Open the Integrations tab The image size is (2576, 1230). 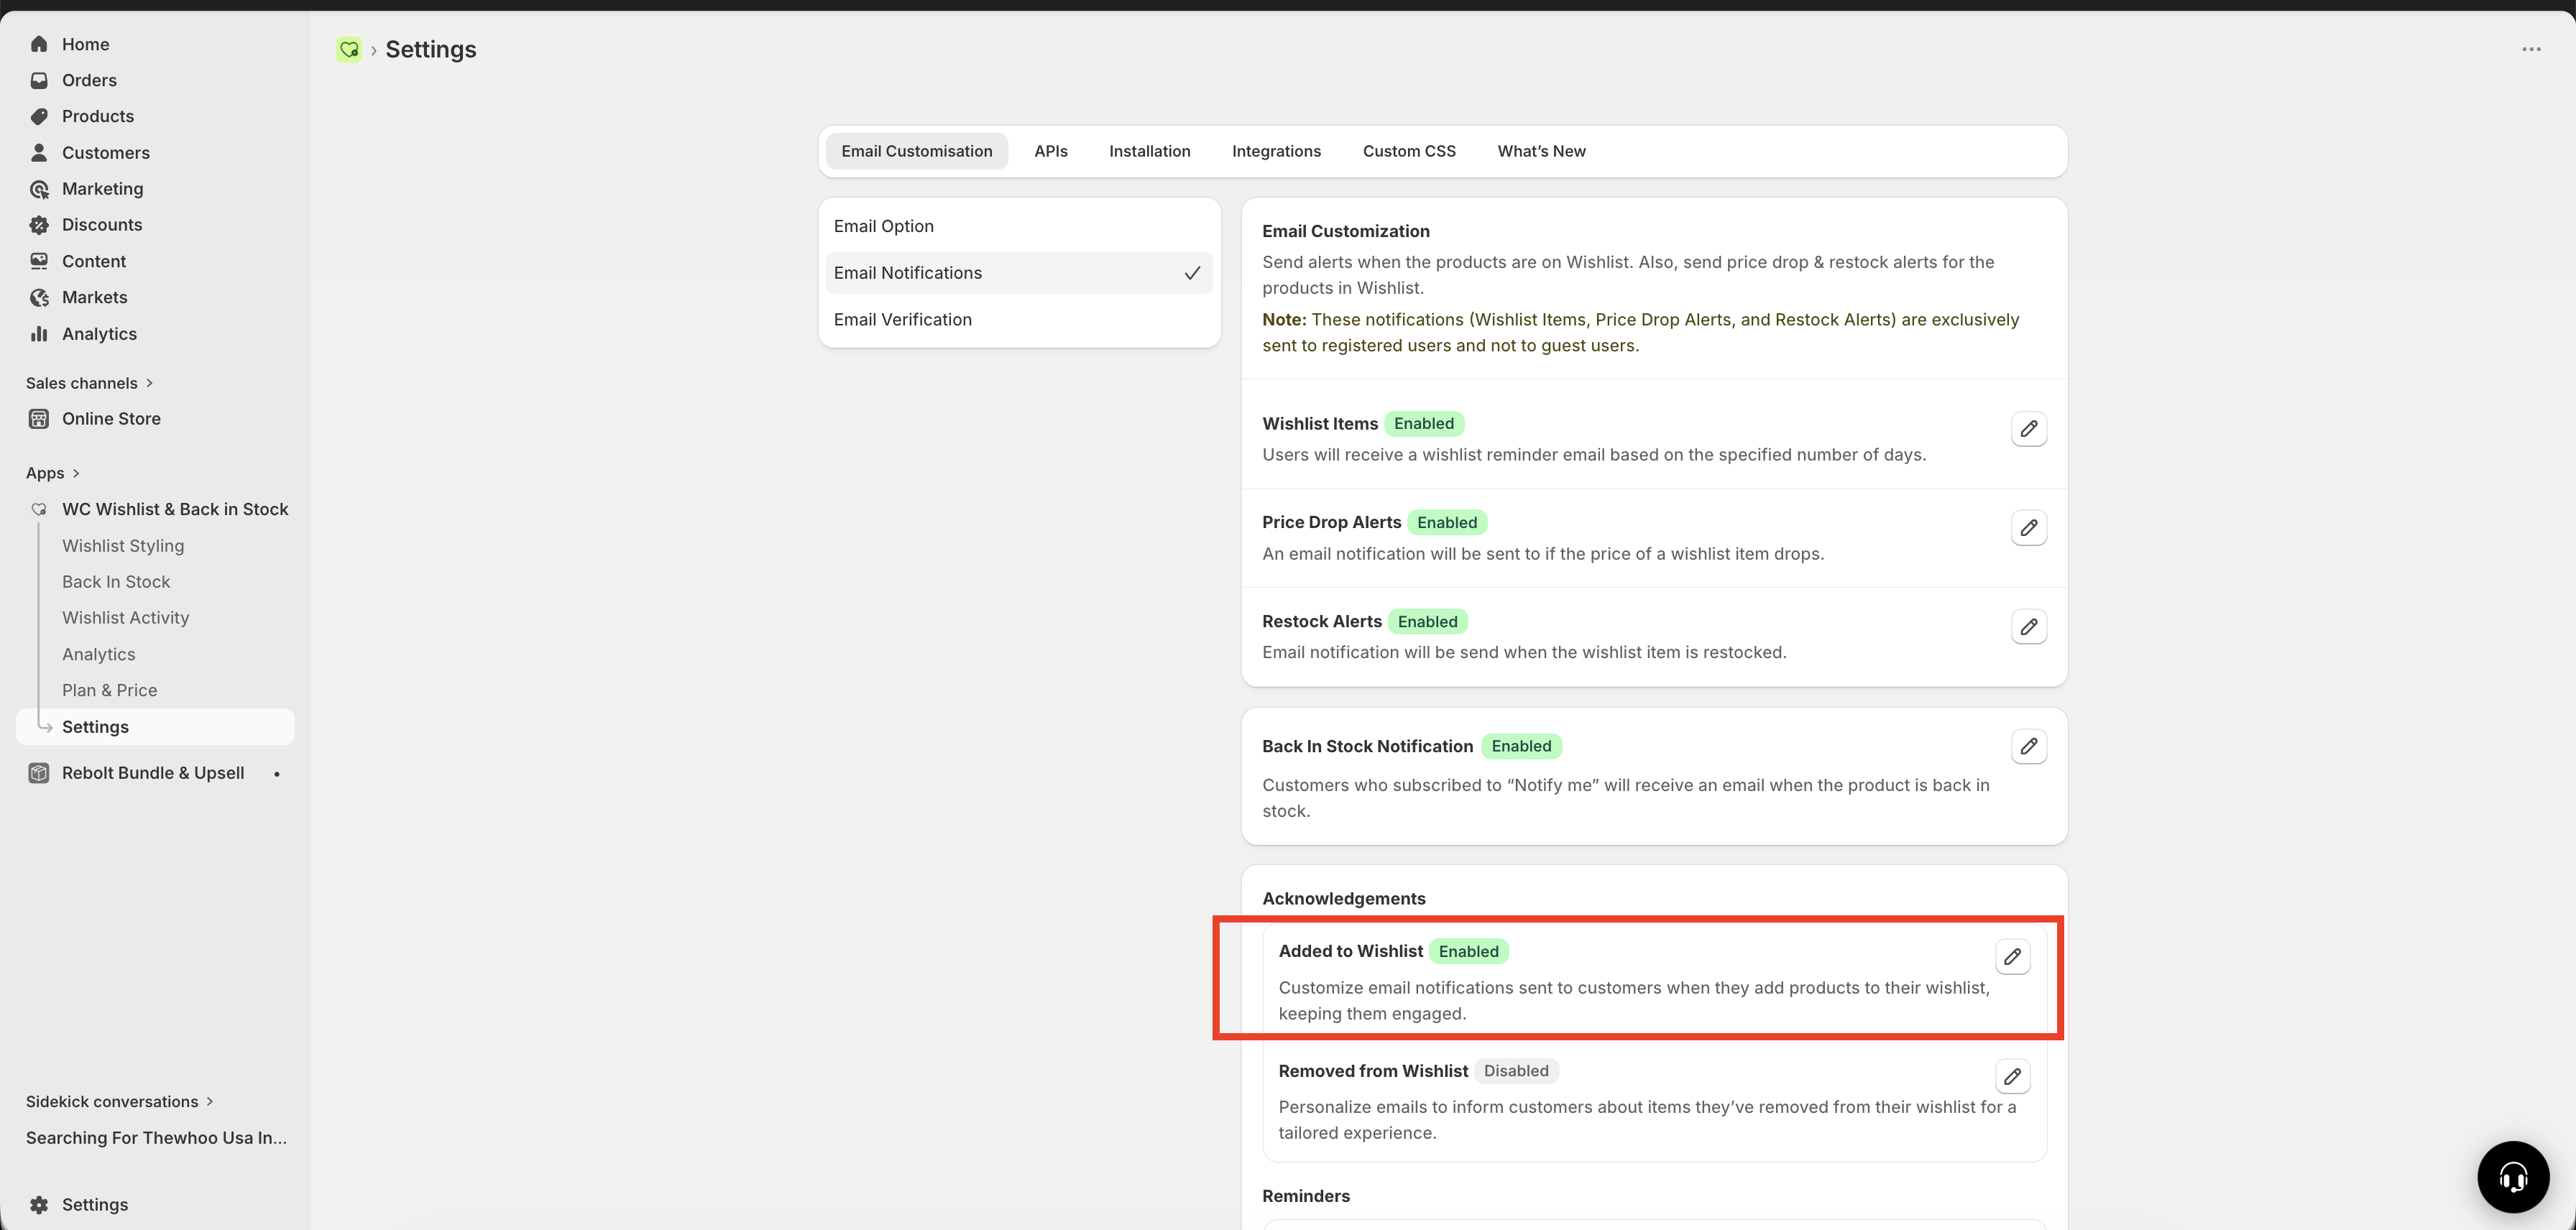click(1276, 151)
